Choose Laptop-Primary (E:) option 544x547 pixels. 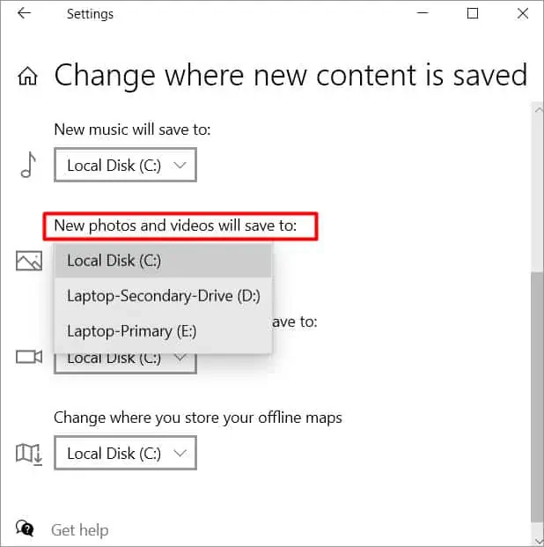(x=163, y=331)
